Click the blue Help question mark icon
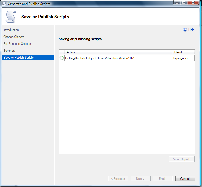 [185, 30]
